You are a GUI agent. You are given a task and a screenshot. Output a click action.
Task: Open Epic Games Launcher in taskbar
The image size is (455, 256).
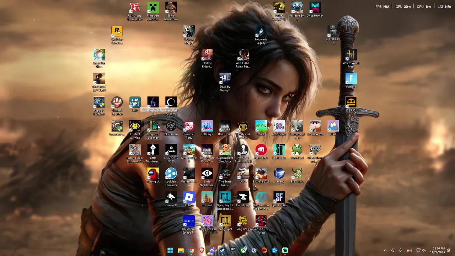233,250
